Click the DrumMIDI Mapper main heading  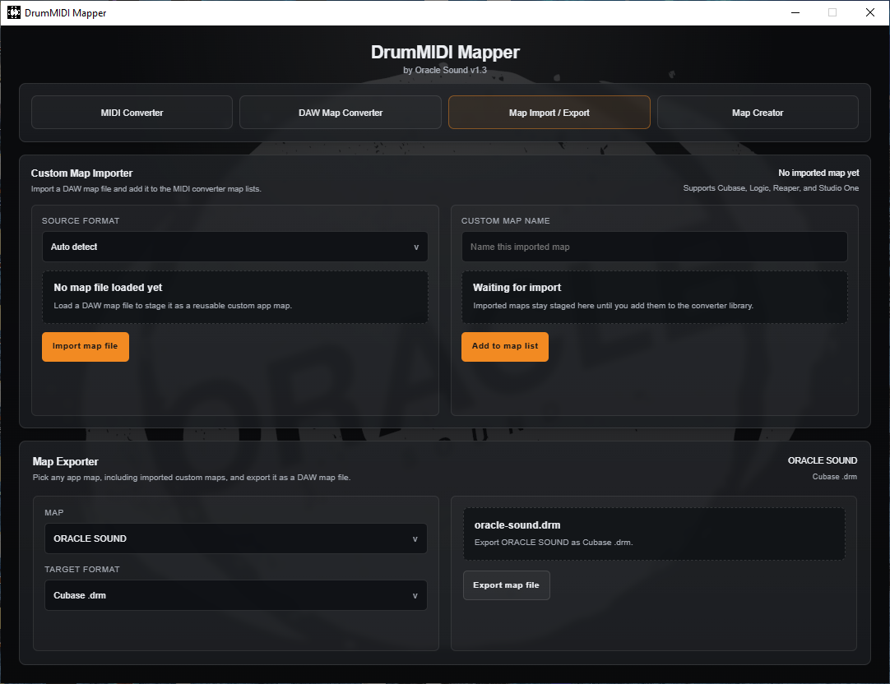[x=445, y=52]
